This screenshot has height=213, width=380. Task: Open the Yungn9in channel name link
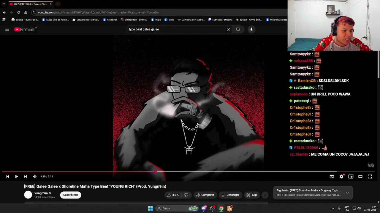point(41,193)
